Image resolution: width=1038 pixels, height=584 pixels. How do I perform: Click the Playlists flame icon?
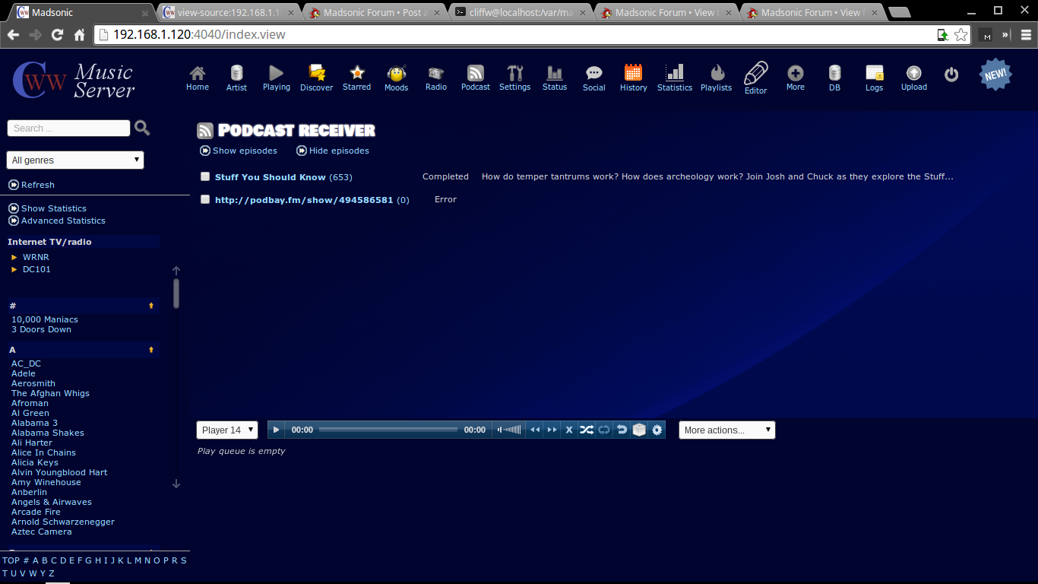(716, 73)
